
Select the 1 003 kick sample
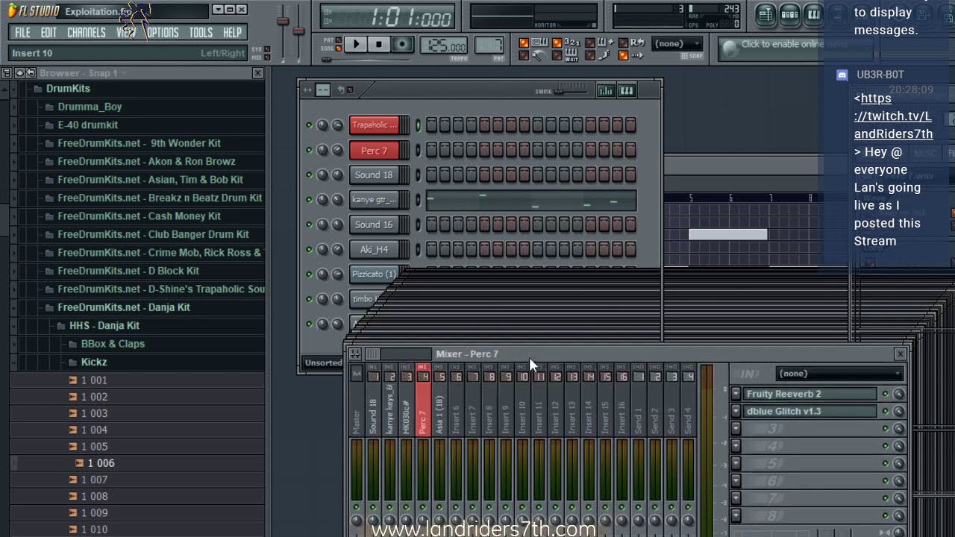click(94, 413)
